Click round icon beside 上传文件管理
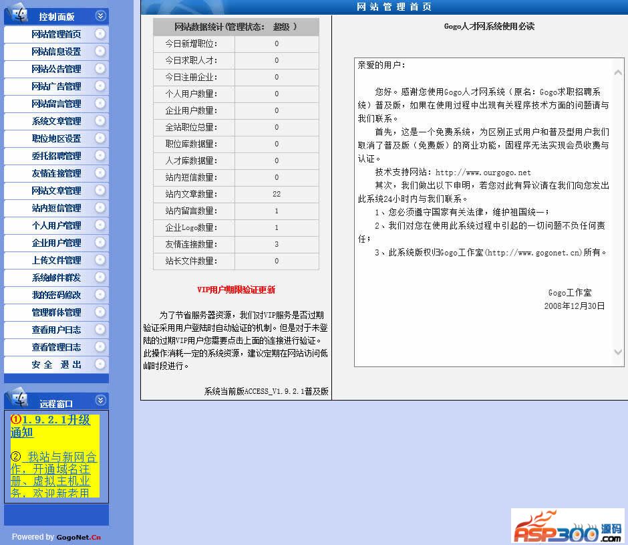The height and width of the screenshot is (545, 628). coord(100,259)
